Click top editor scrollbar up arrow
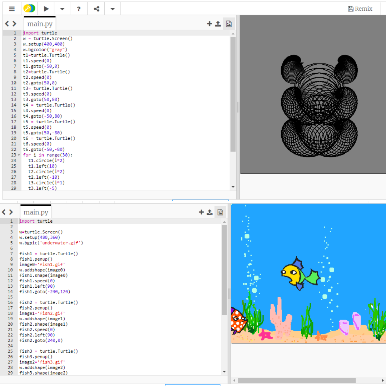 coord(233,34)
